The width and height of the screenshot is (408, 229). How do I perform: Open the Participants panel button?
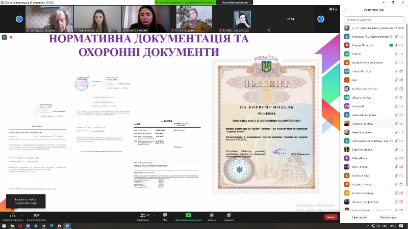(143, 217)
